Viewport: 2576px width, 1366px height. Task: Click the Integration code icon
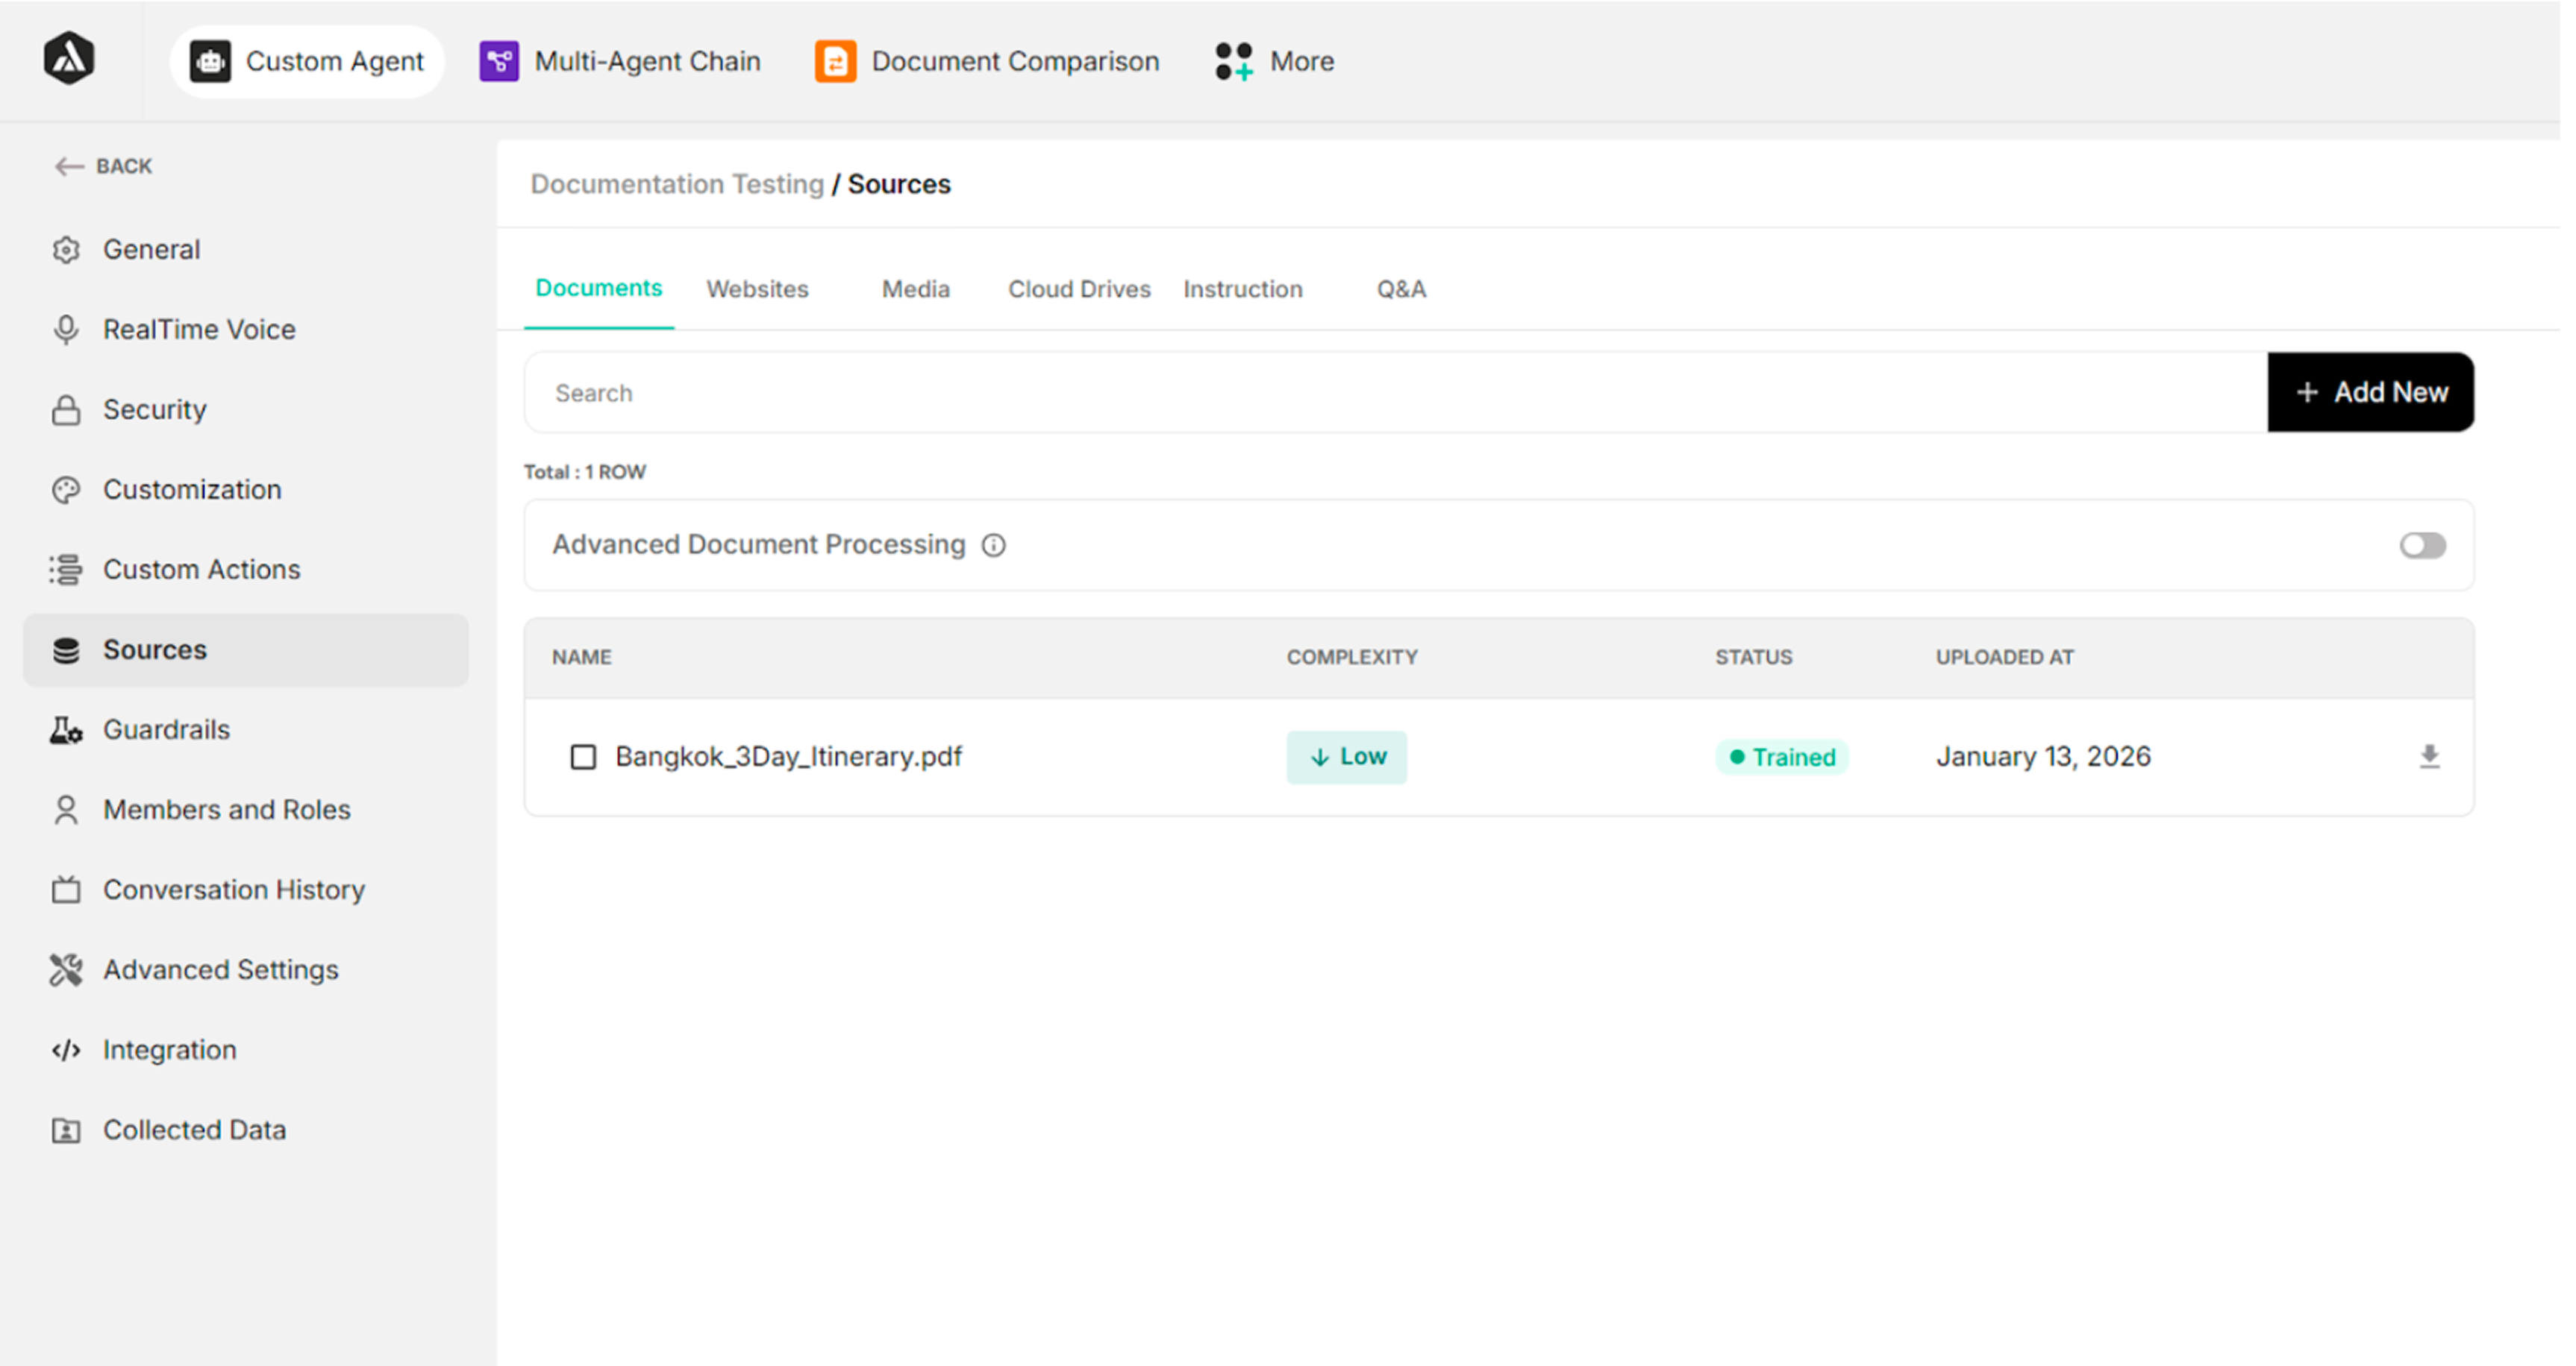pyautogui.click(x=66, y=1049)
